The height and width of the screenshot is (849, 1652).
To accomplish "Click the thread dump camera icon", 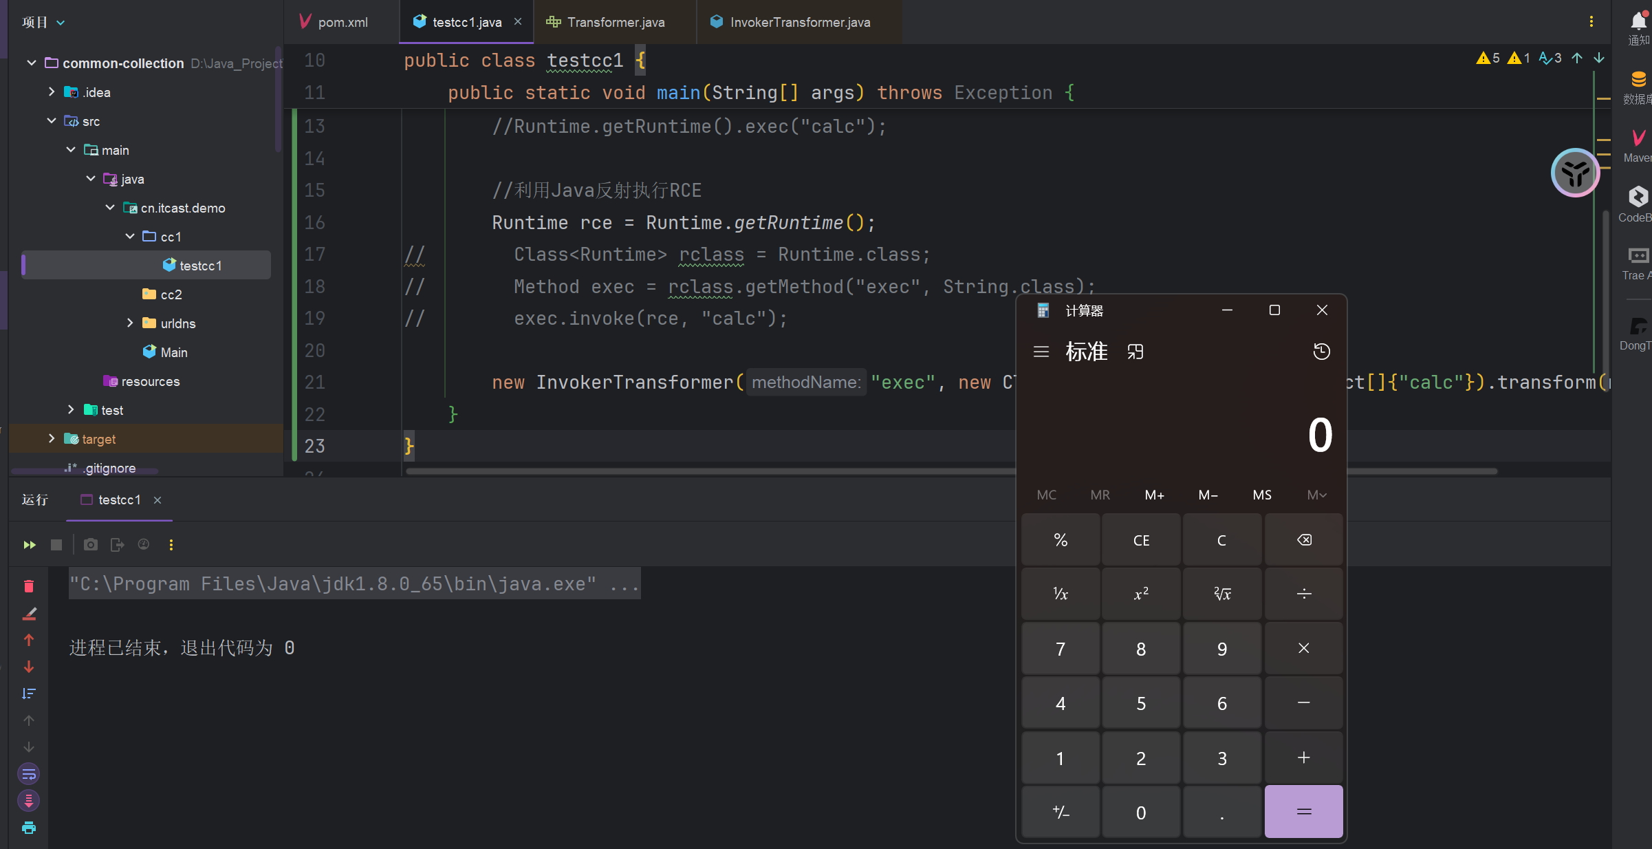I will click(x=90, y=545).
